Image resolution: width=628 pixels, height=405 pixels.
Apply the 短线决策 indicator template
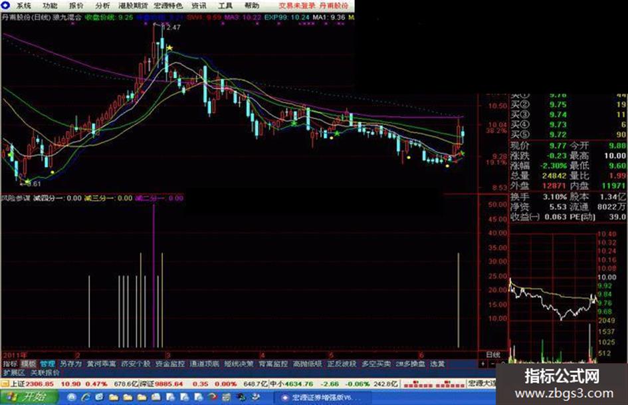point(239,364)
